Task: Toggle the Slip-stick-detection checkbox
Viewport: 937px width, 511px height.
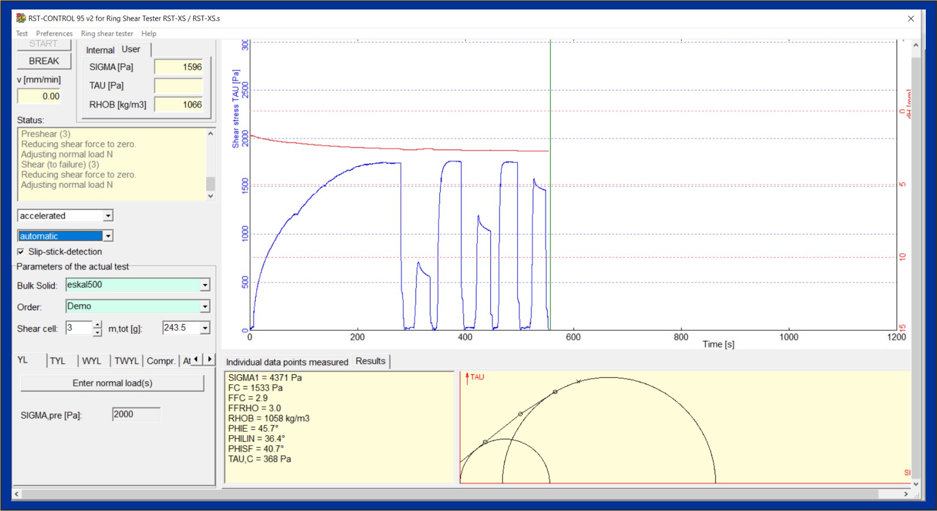Action: pyautogui.click(x=21, y=252)
